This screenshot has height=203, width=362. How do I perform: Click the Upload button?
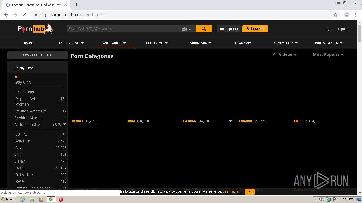(229, 29)
